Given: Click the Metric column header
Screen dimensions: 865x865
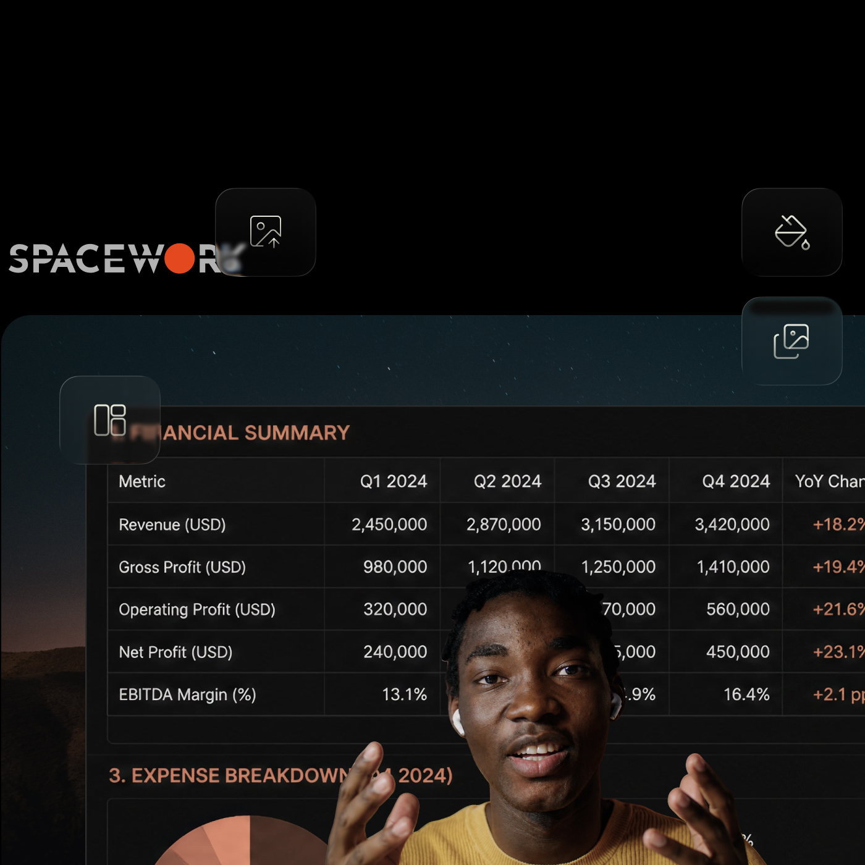Looking at the screenshot, I should 142,481.
